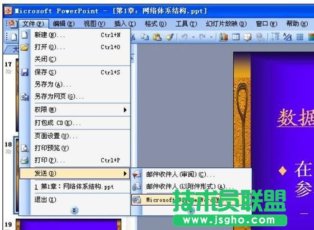Click the Expand All toolbar icon
Image resolution: width=314 pixels, height=230 pixels.
(275, 37)
